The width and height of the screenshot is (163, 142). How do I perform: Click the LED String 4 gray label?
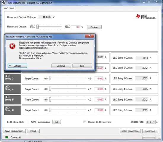coord(12,89)
